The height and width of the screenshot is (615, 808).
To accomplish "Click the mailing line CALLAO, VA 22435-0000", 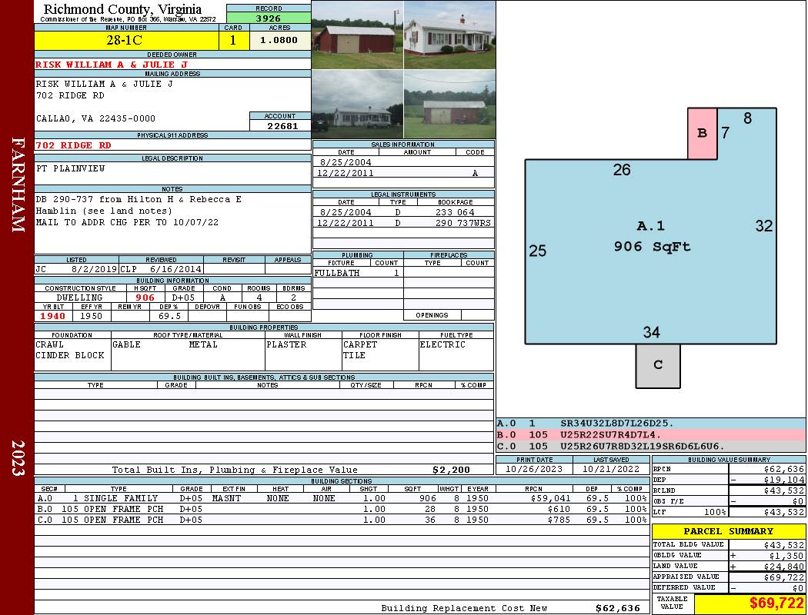I will pyautogui.click(x=95, y=118).
